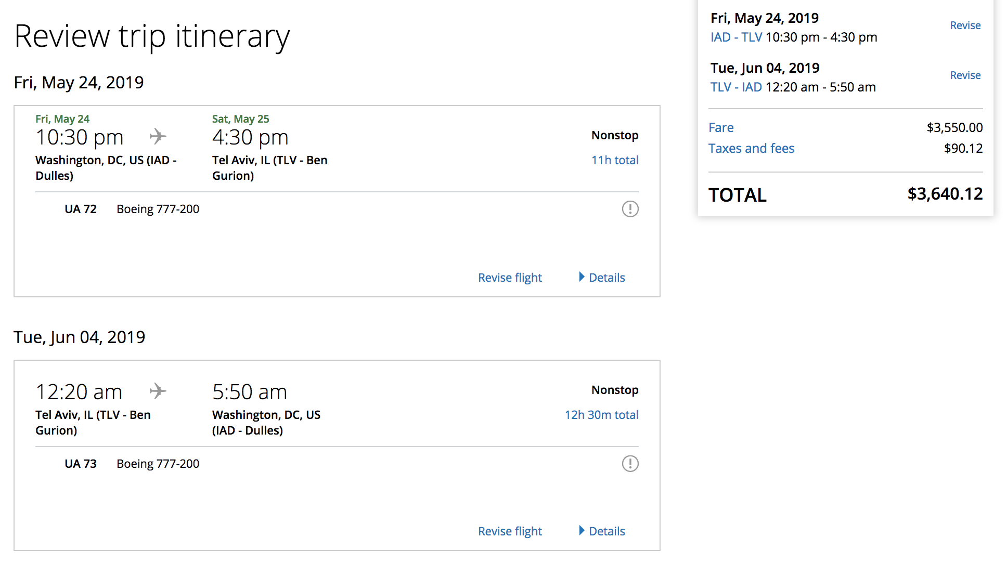The image size is (1007, 564).
Task: Click the Review trip itinerary heading
Action: pyautogui.click(x=152, y=36)
